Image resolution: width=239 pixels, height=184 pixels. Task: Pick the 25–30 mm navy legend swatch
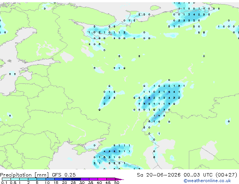(x=76, y=179)
